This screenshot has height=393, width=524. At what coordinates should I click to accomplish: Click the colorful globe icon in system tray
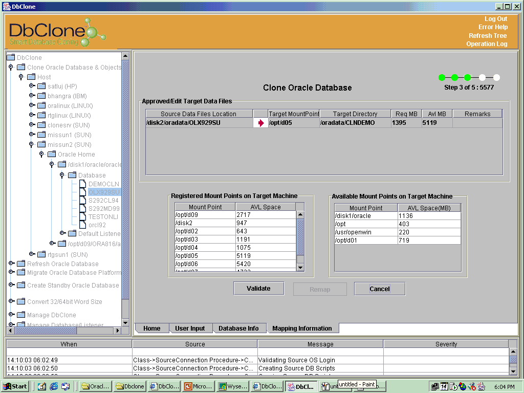[x=463, y=387]
